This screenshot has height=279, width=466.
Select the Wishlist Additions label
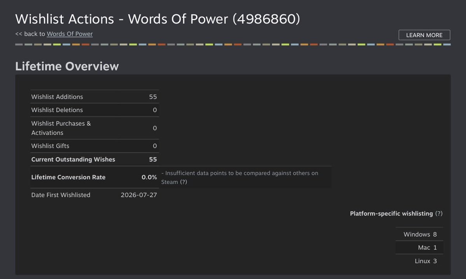point(57,97)
